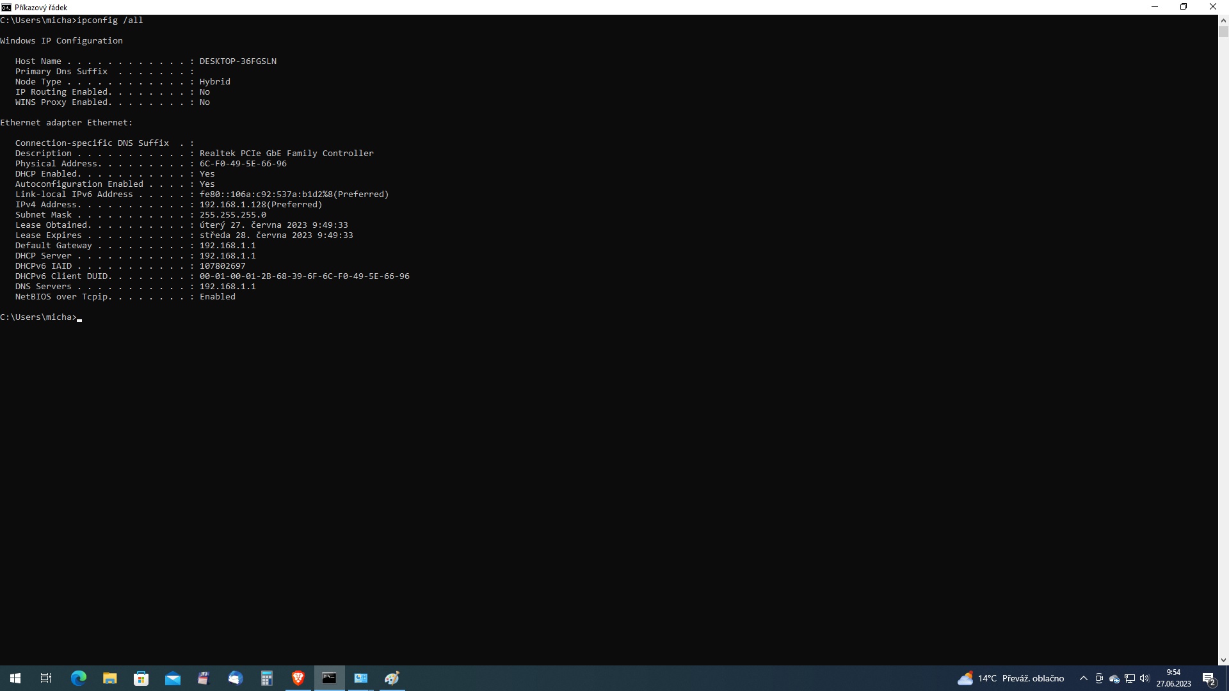Click the scrollbar down arrow
The width and height of the screenshot is (1229, 691).
coord(1223,660)
